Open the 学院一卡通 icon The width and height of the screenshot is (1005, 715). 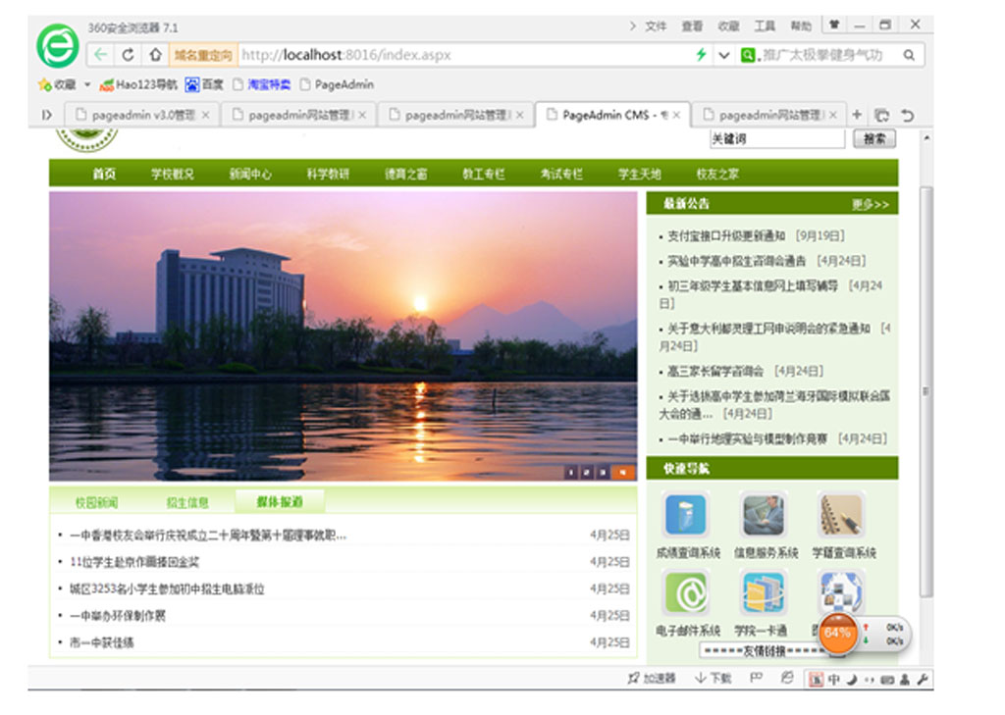pos(764,592)
